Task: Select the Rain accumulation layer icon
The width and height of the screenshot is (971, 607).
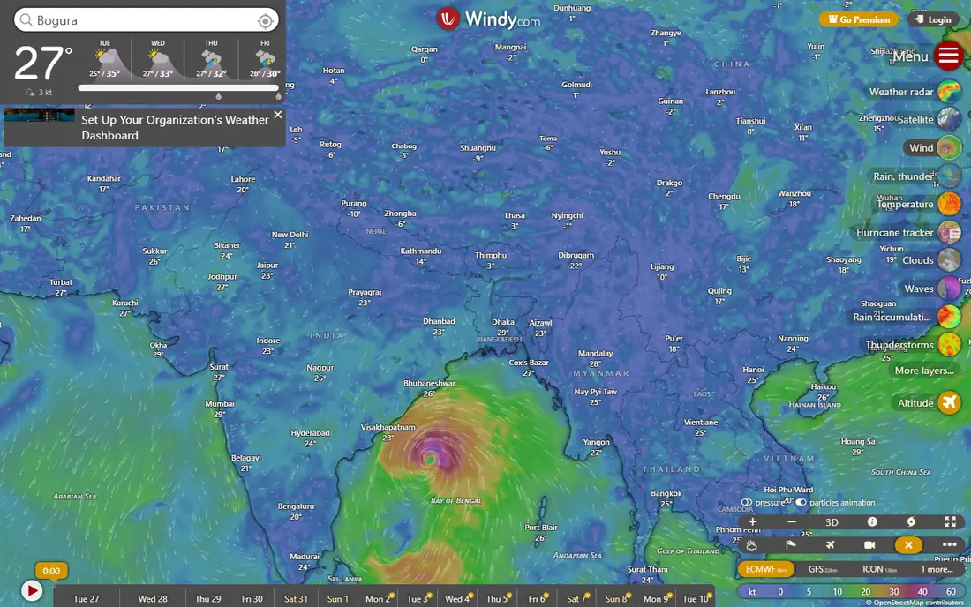Action: point(949,317)
